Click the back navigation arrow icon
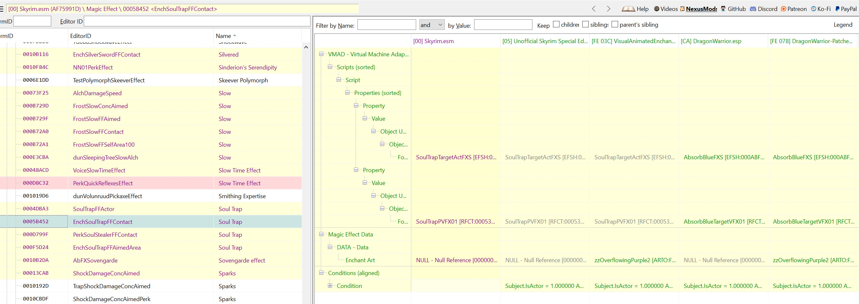 point(594,9)
